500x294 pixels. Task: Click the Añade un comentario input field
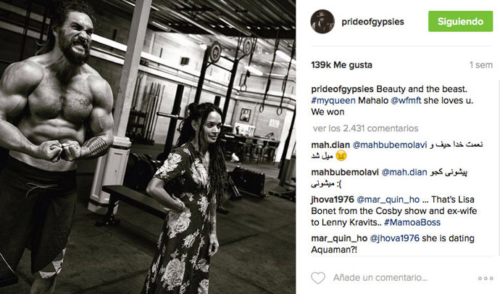click(x=380, y=278)
